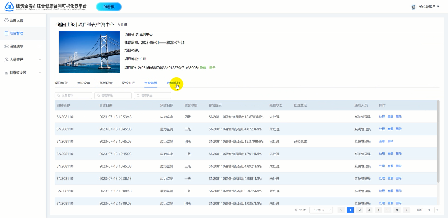Click 查看 for the 12:53:43 alarm

390,117
